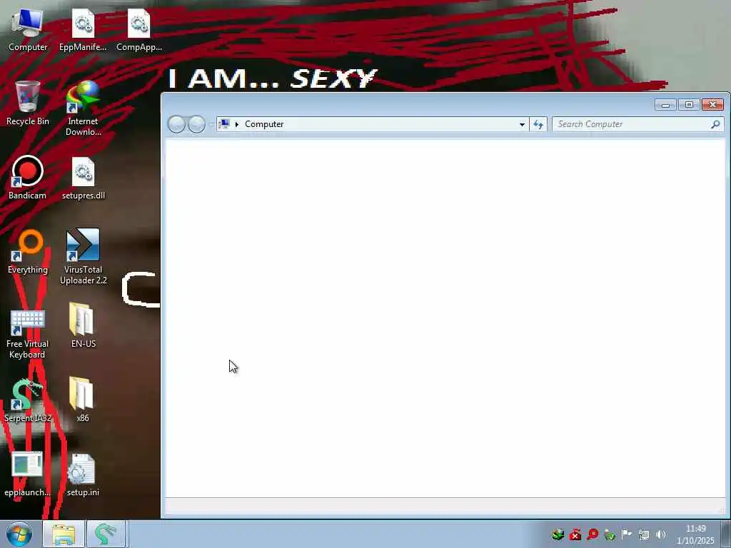Open the network tray icon
Image resolution: width=731 pixels, height=548 pixels.
pos(644,534)
